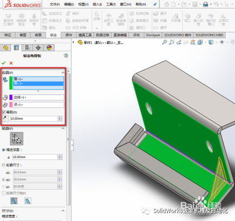The width and height of the screenshot is (235, 221).
Task: Open the Undo dropdown arrow
Action: [x=221, y=4]
